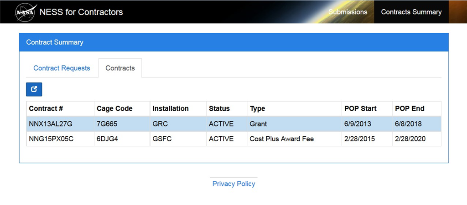Sort by the Cage Code column header
This screenshot has width=467, height=205.
(114, 108)
